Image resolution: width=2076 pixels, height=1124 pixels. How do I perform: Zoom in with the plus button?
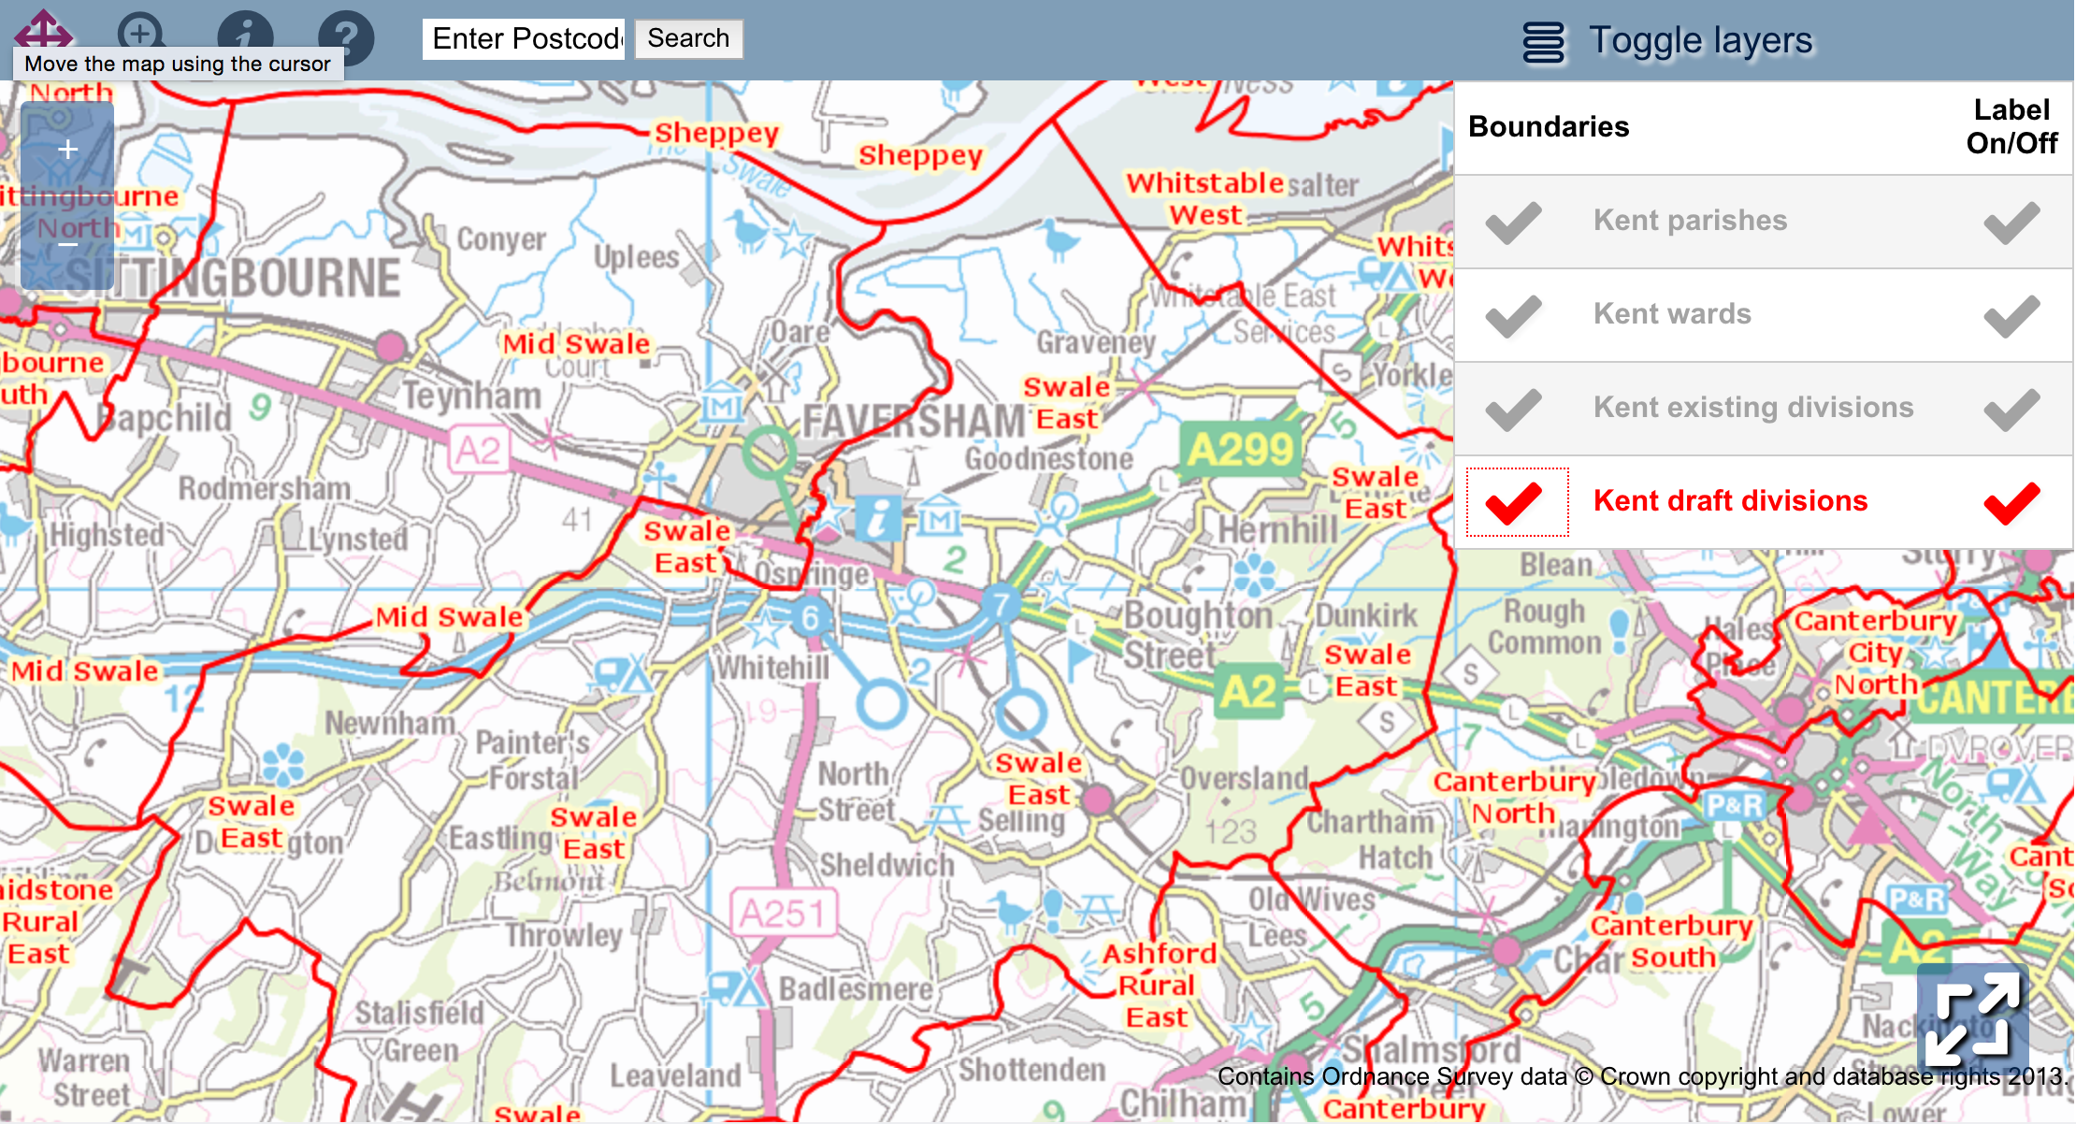(x=67, y=150)
